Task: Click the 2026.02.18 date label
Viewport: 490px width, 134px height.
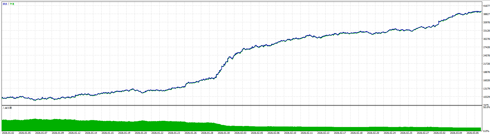Action: coord(356,133)
